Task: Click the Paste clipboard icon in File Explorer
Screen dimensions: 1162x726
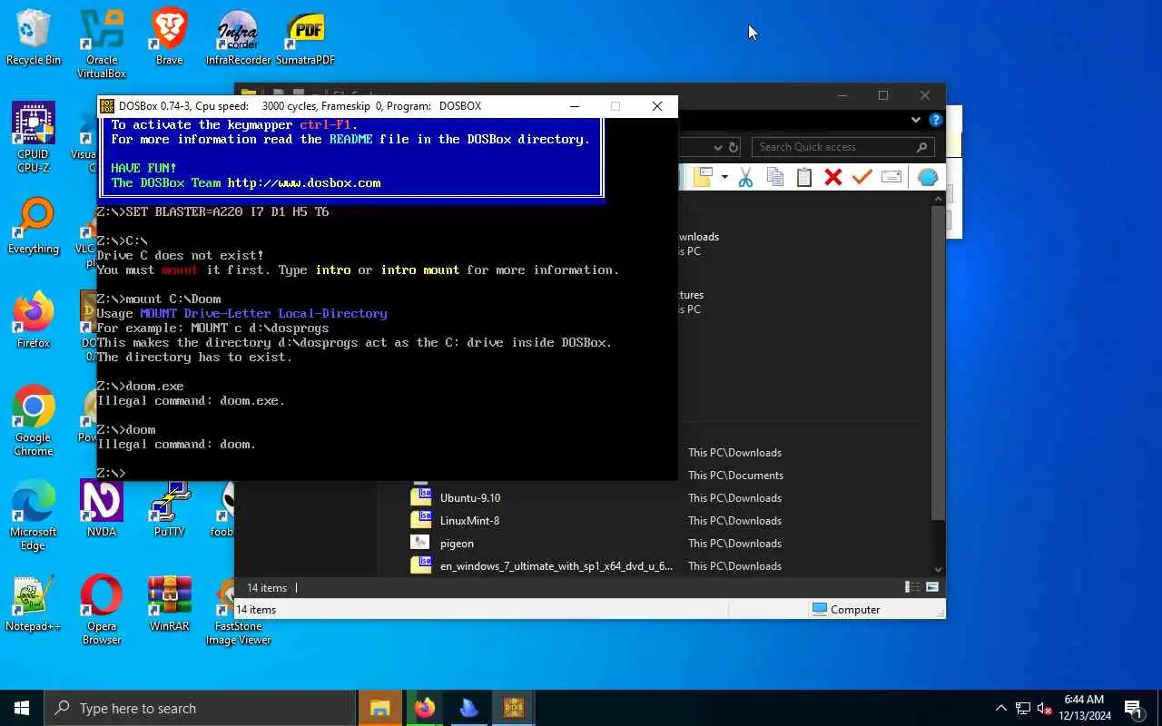Action: pyautogui.click(x=803, y=178)
